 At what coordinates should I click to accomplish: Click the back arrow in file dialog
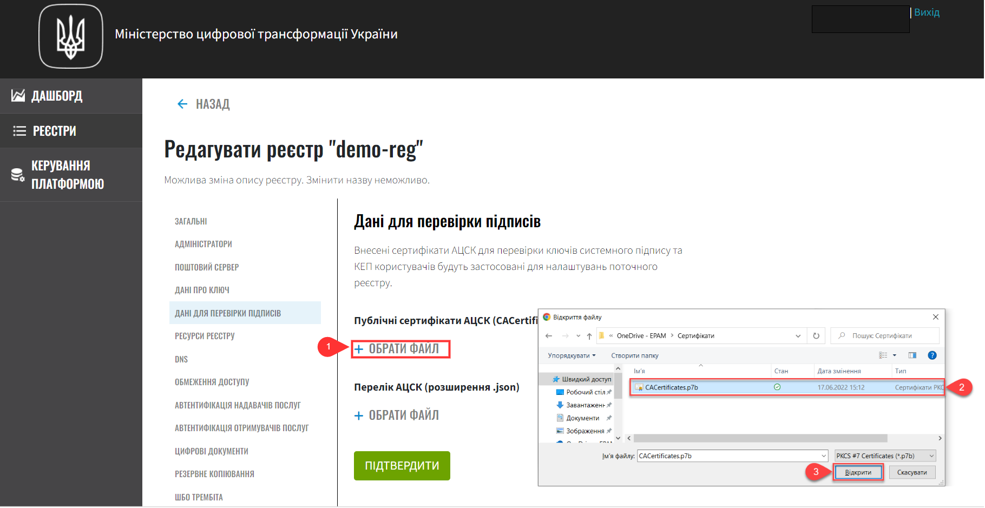tap(549, 336)
